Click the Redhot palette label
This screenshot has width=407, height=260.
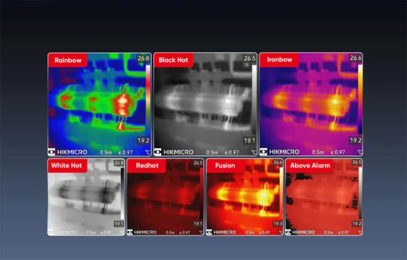[x=145, y=166]
